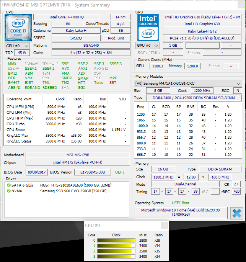Click the DDR4-2400 / PC4-19200 memory type field
Viewport: 246px width, 262px height.
(x=194, y=98)
